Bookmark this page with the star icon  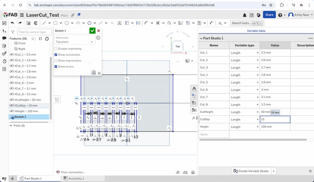271,5
